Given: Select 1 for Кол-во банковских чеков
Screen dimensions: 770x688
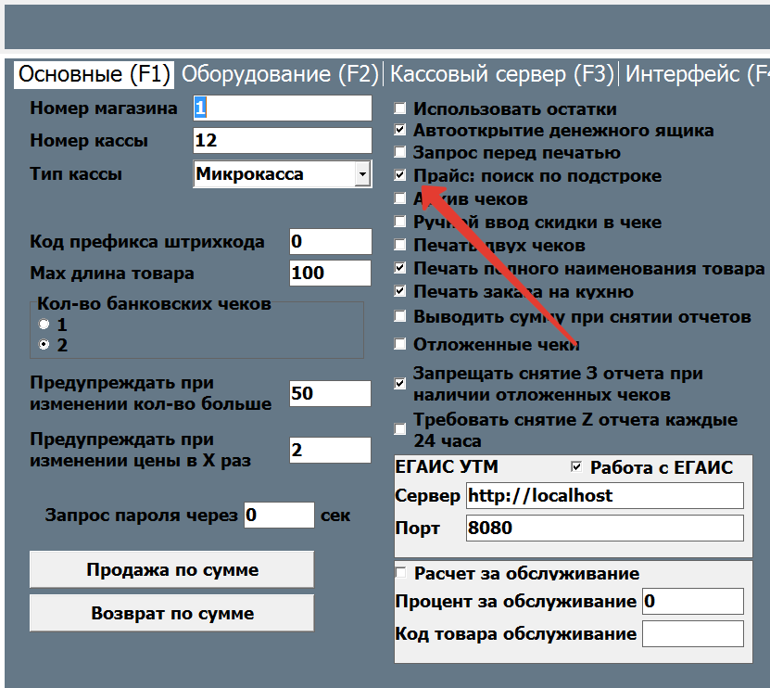Looking at the screenshot, I should click(44, 325).
